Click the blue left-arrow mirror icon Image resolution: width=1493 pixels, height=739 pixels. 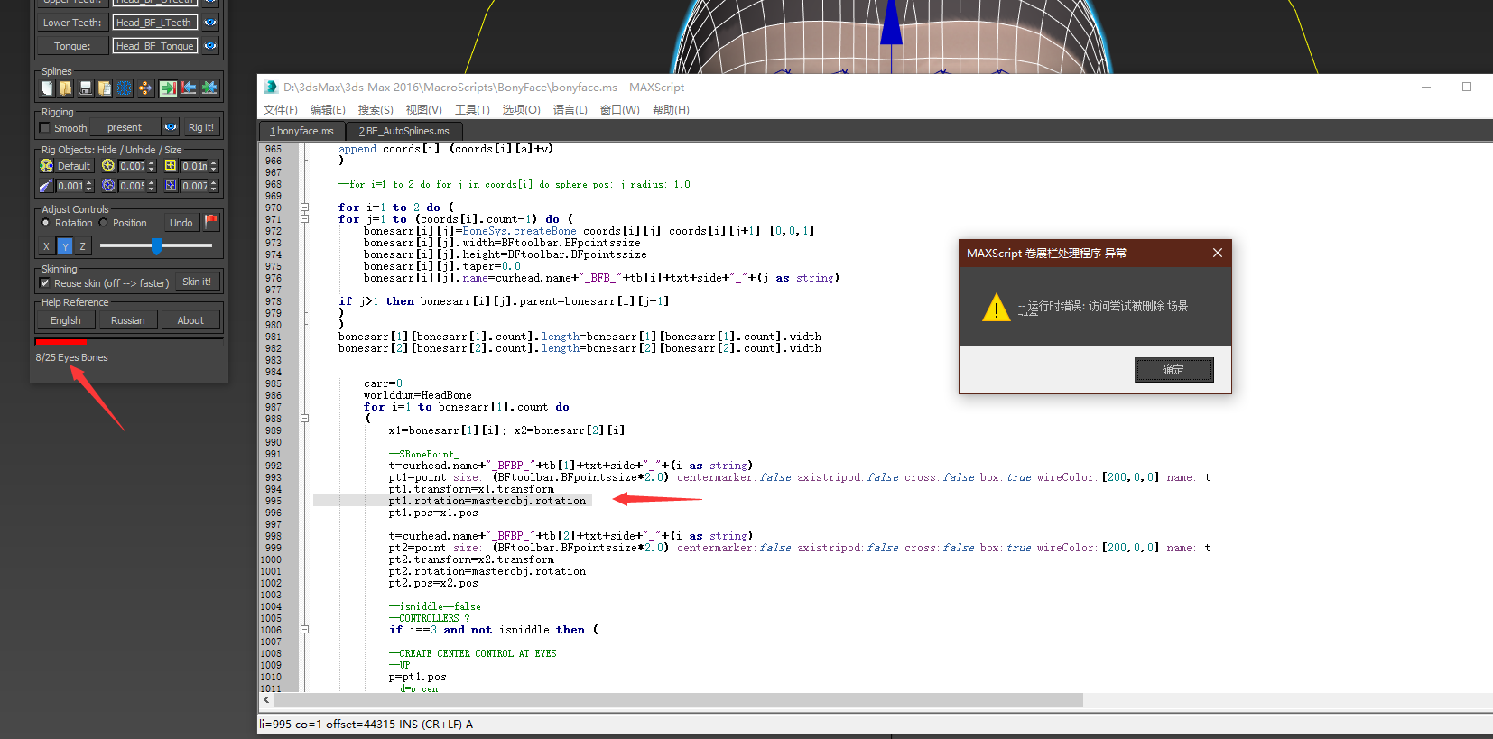tap(189, 88)
